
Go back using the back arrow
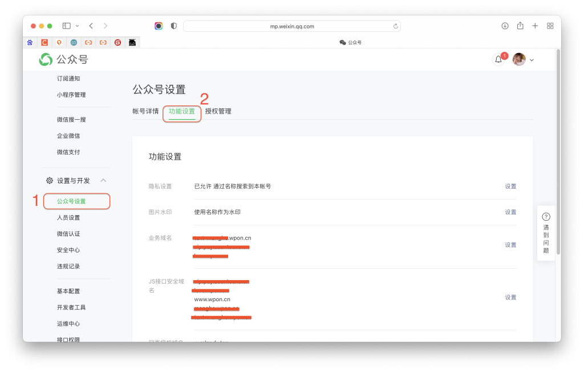pos(91,26)
